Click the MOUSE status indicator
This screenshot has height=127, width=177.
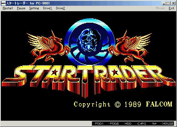click(167, 124)
